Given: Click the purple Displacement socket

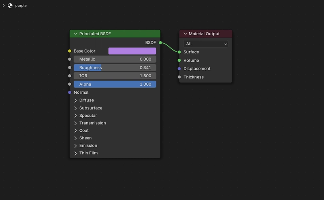Looking at the screenshot, I should tap(179, 69).
